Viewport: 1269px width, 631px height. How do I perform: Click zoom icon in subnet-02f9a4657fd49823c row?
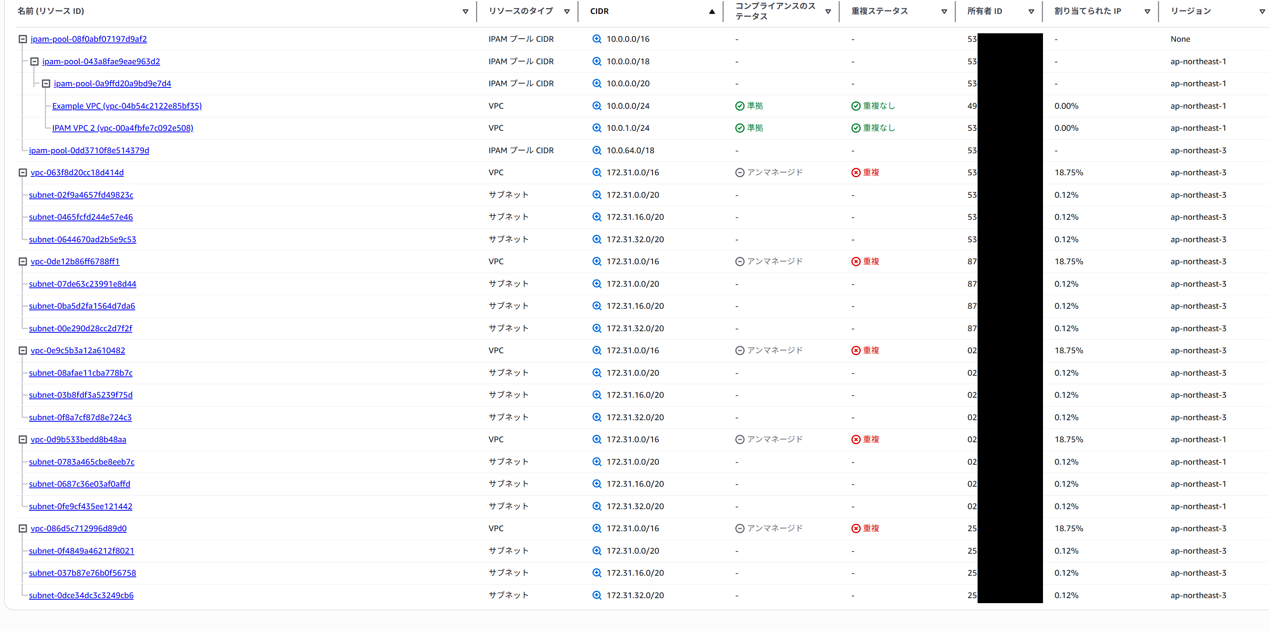point(596,195)
